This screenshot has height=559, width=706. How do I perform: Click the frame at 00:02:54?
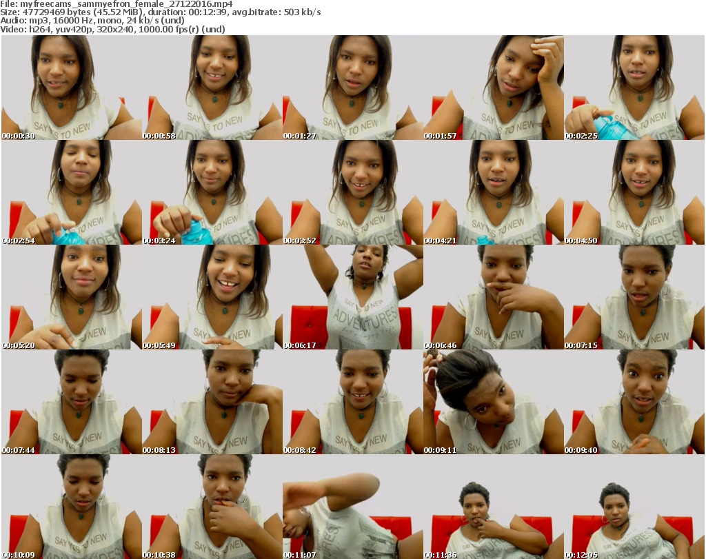point(72,192)
